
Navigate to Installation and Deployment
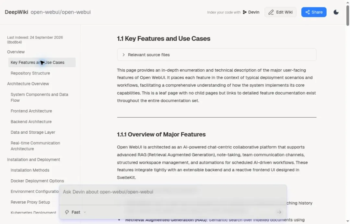pyautogui.click(x=33, y=160)
